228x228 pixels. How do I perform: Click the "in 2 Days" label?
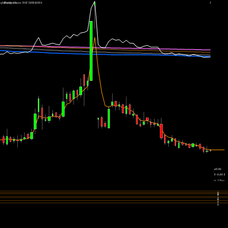[219, 180]
